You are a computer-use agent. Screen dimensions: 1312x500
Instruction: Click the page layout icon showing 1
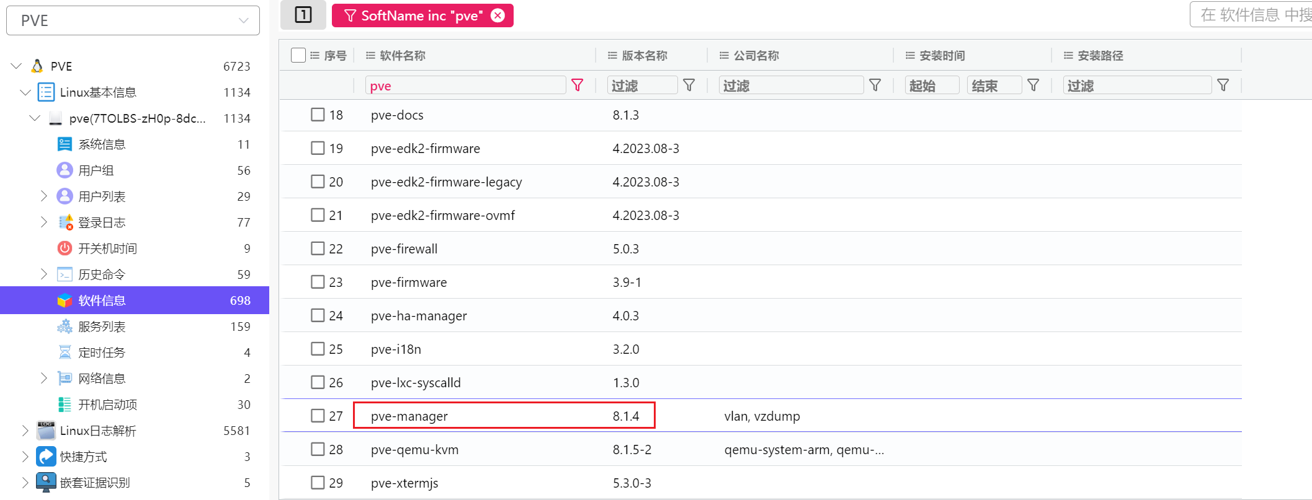click(303, 15)
